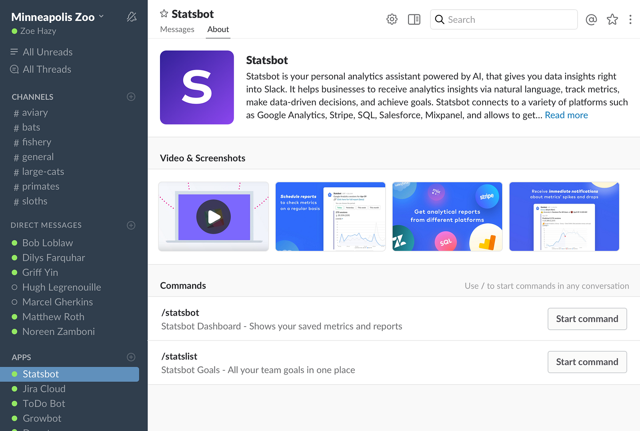Select the About tab
Viewport: 640px width, 431px height.
coord(218,29)
